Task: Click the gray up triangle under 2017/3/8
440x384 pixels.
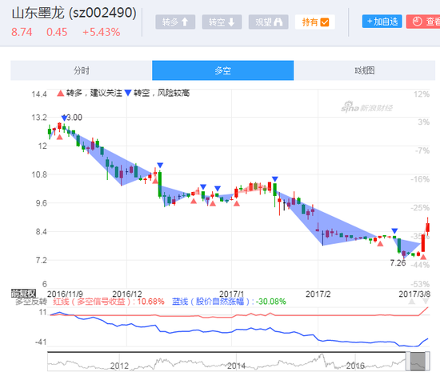Action: (x=412, y=302)
